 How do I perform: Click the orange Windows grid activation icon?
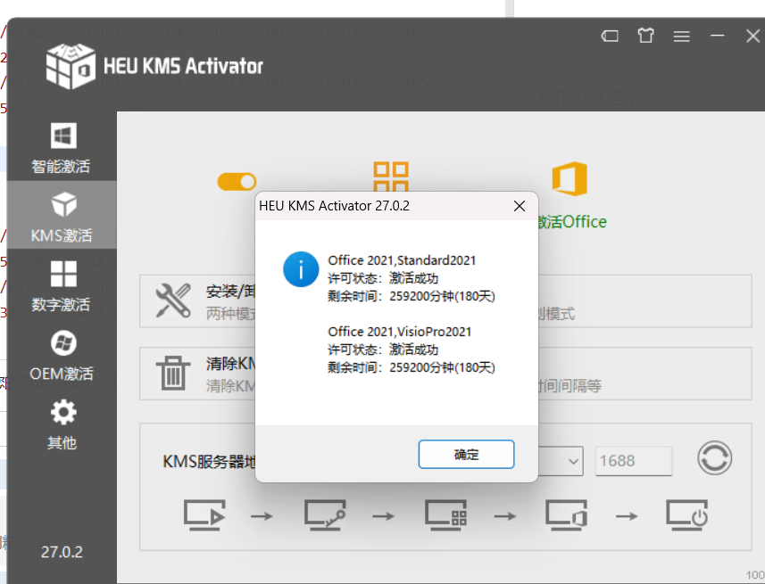point(391,176)
